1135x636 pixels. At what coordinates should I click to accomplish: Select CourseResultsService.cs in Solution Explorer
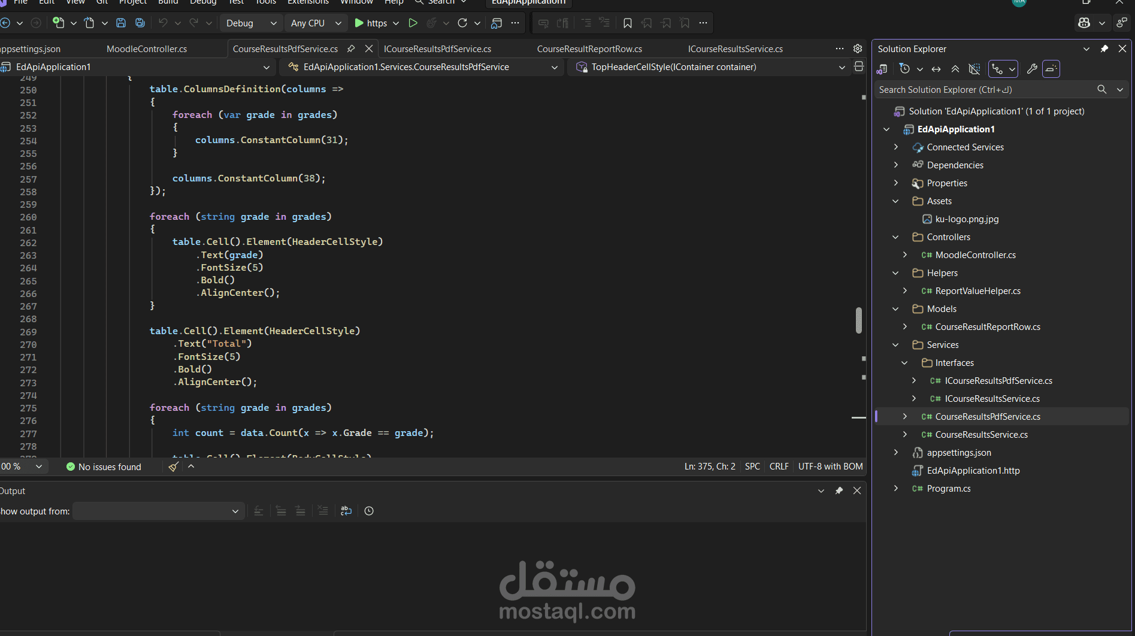click(981, 435)
